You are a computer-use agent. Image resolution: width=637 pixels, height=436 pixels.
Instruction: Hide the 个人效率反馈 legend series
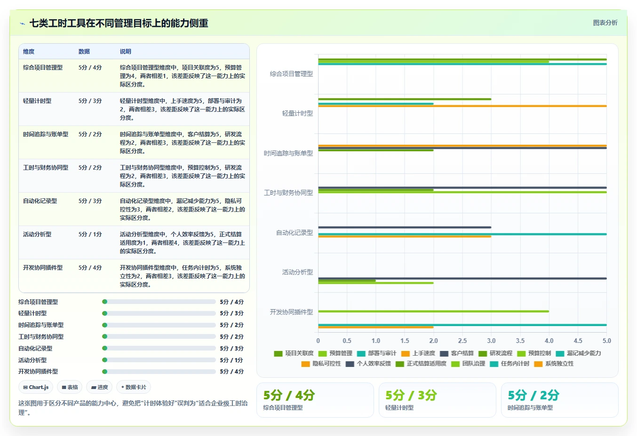coord(368,364)
